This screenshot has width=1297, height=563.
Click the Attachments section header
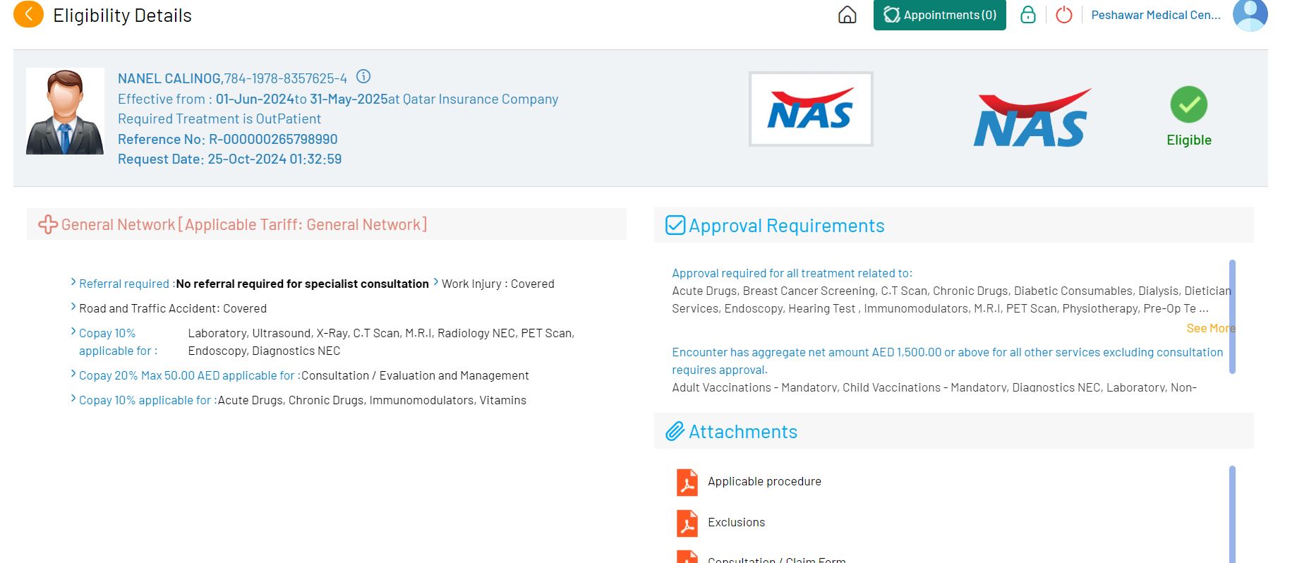click(742, 432)
